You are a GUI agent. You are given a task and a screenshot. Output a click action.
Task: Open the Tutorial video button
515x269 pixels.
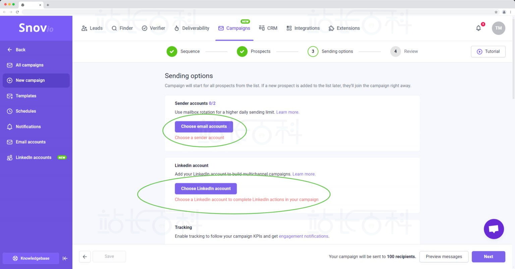(x=488, y=52)
